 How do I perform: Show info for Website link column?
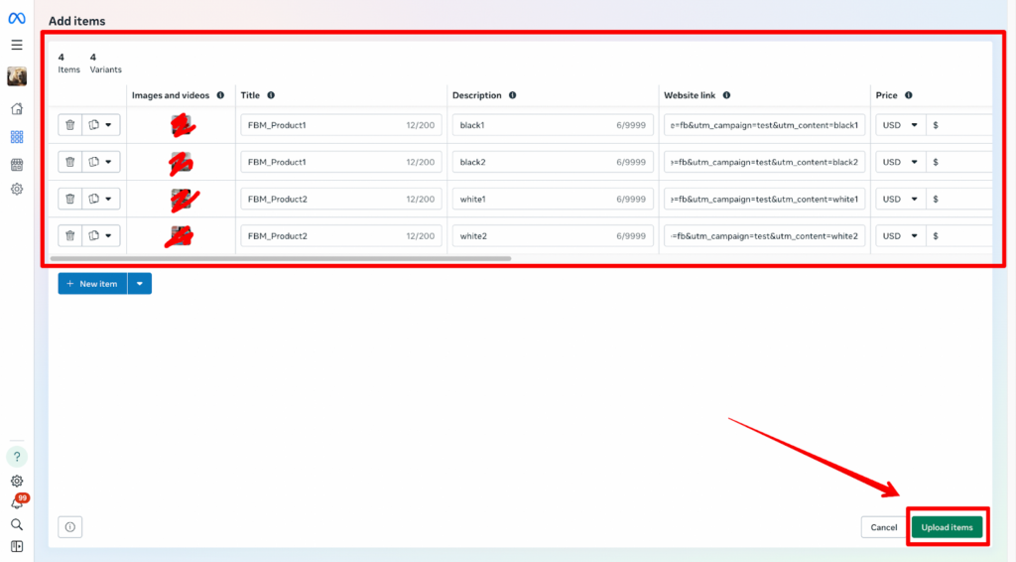point(726,95)
